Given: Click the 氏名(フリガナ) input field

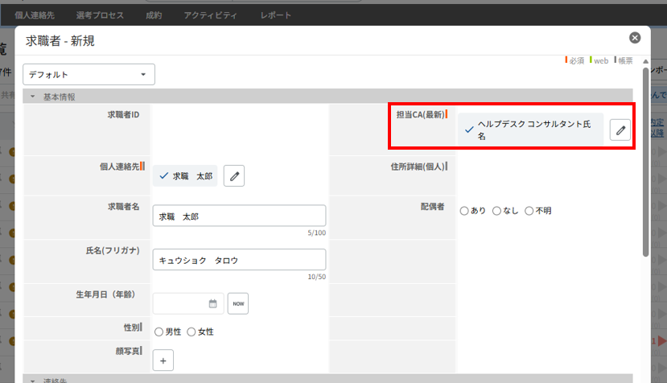Looking at the screenshot, I should click(238, 260).
